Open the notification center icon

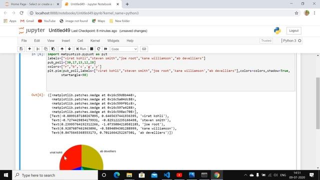pos(311,175)
